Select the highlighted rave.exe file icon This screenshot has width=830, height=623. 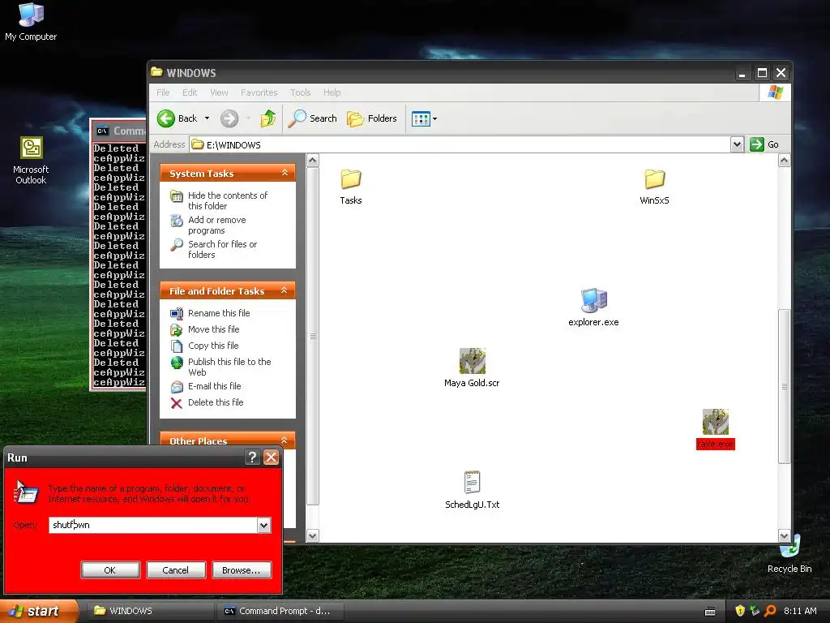pos(716,422)
